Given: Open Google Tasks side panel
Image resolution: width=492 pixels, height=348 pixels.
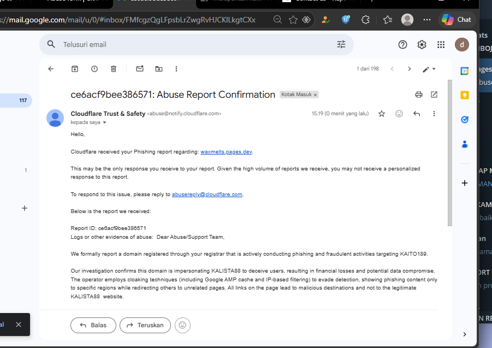Looking at the screenshot, I should pyautogui.click(x=464, y=120).
